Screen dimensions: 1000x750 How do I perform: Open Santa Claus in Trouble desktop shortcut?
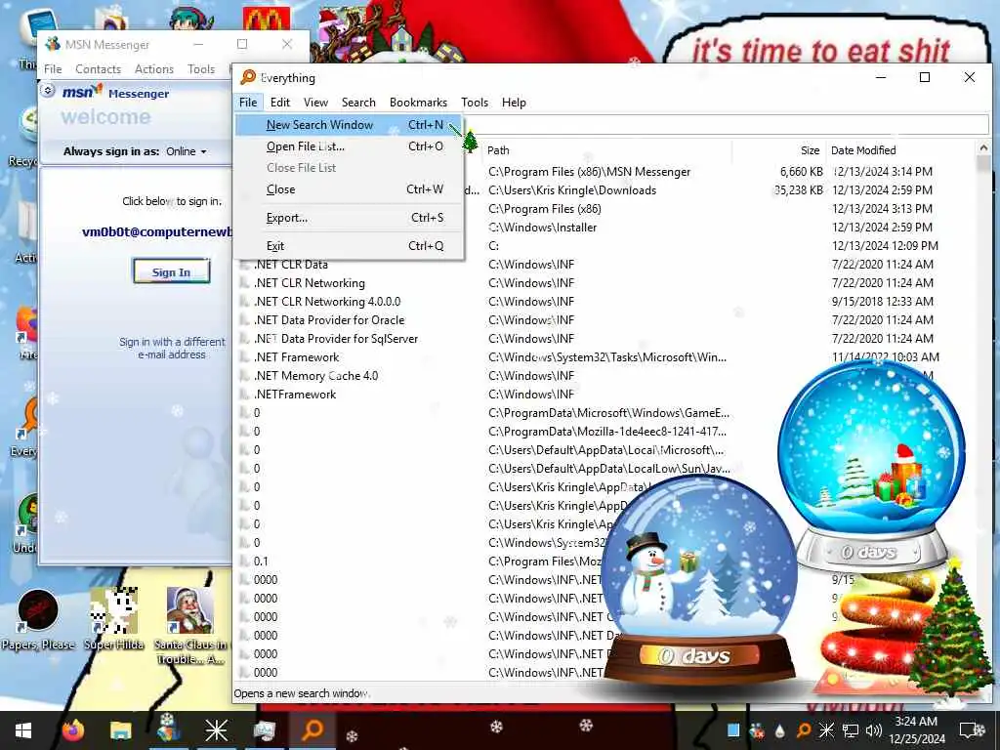(190, 625)
